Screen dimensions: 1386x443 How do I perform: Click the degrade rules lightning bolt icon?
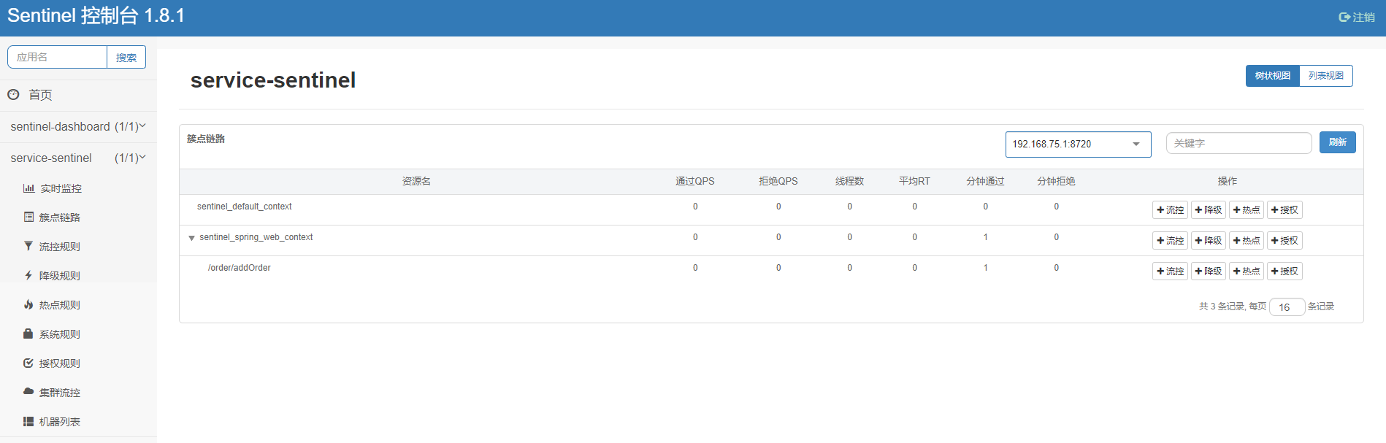pyautogui.click(x=28, y=276)
